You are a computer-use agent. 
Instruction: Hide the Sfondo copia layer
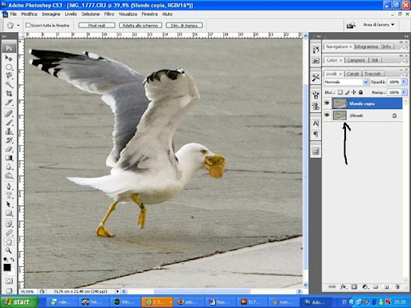(x=327, y=103)
